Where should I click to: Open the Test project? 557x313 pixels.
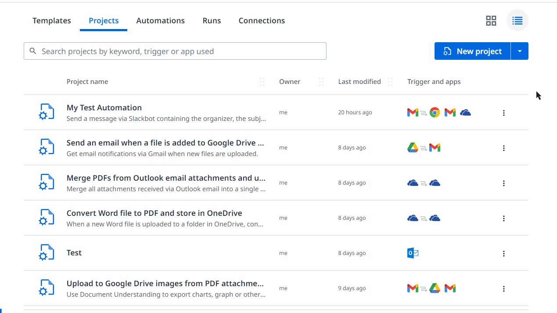(74, 253)
